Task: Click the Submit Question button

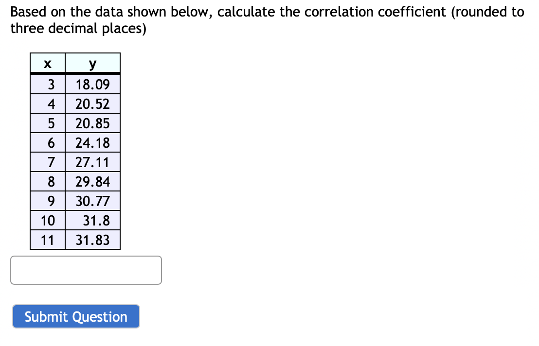Action: coord(75,316)
